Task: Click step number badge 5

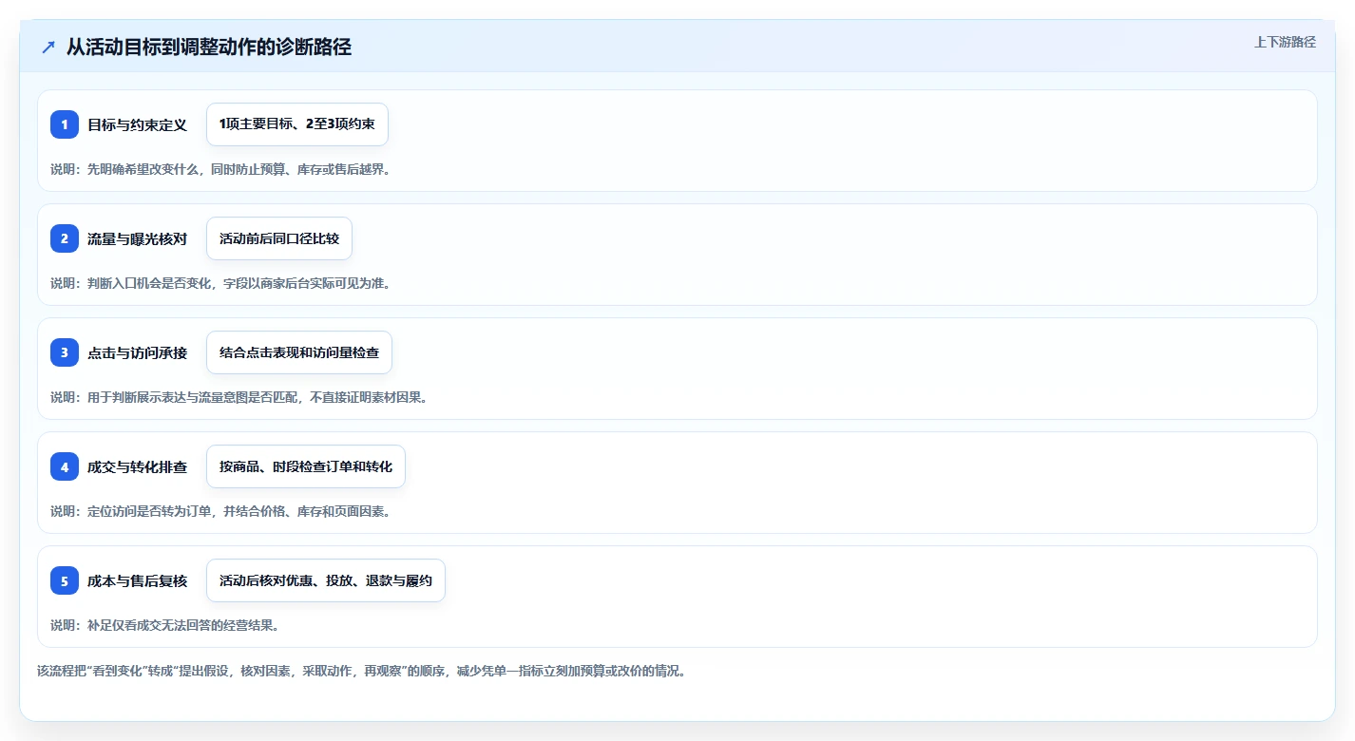Action: click(x=65, y=580)
